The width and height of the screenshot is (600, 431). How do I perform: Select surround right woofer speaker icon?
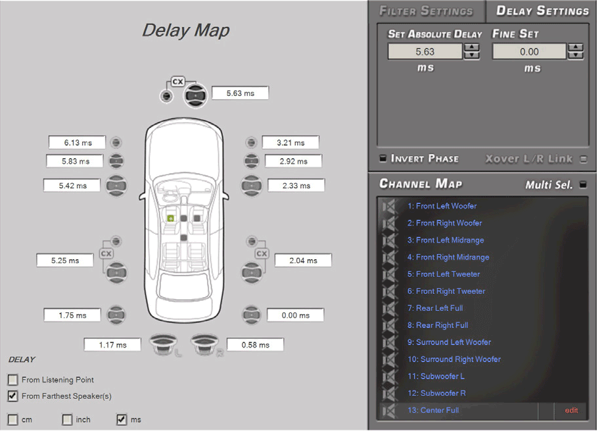[x=252, y=316]
